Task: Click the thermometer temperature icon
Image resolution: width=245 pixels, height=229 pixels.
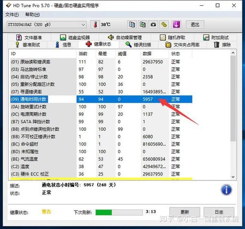Action: pyautogui.click(x=95, y=24)
